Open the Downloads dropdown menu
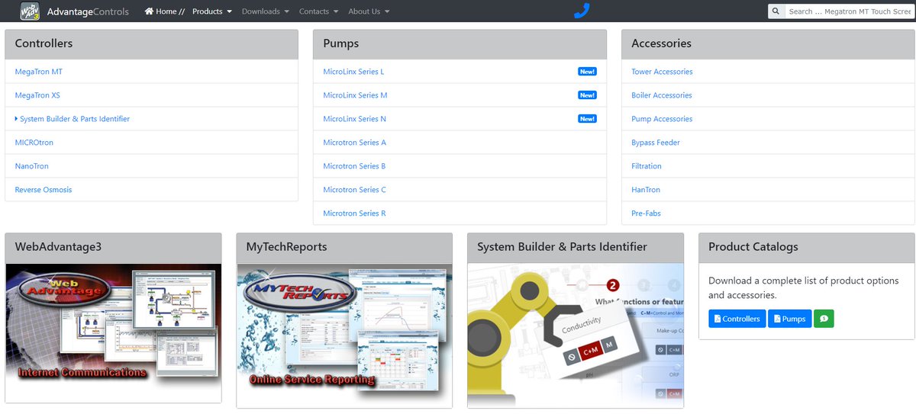The height and width of the screenshot is (414, 916). [x=266, y=11]
